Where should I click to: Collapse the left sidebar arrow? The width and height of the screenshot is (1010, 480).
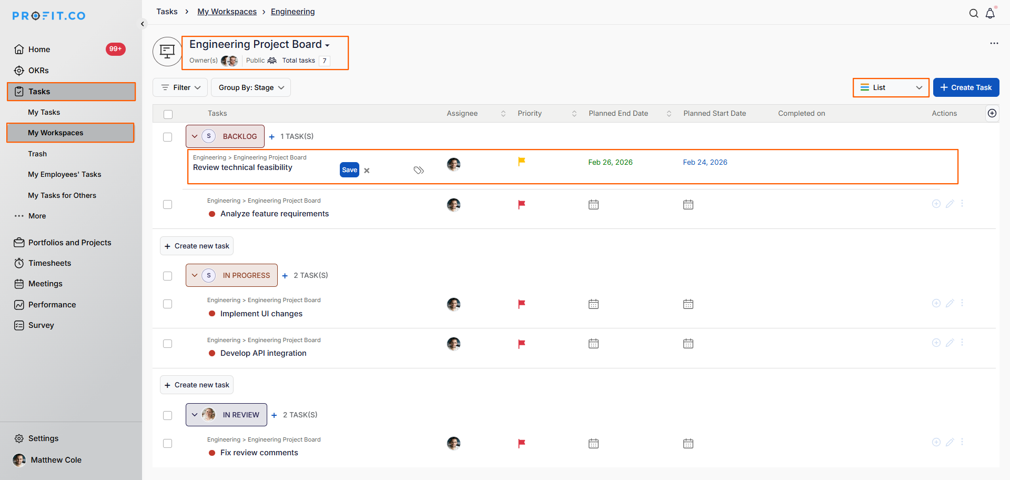point(143,24)
